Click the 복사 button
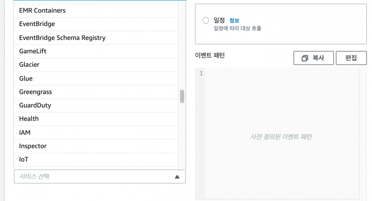Viewport: 372px width, 201px height. click(313, 58)
